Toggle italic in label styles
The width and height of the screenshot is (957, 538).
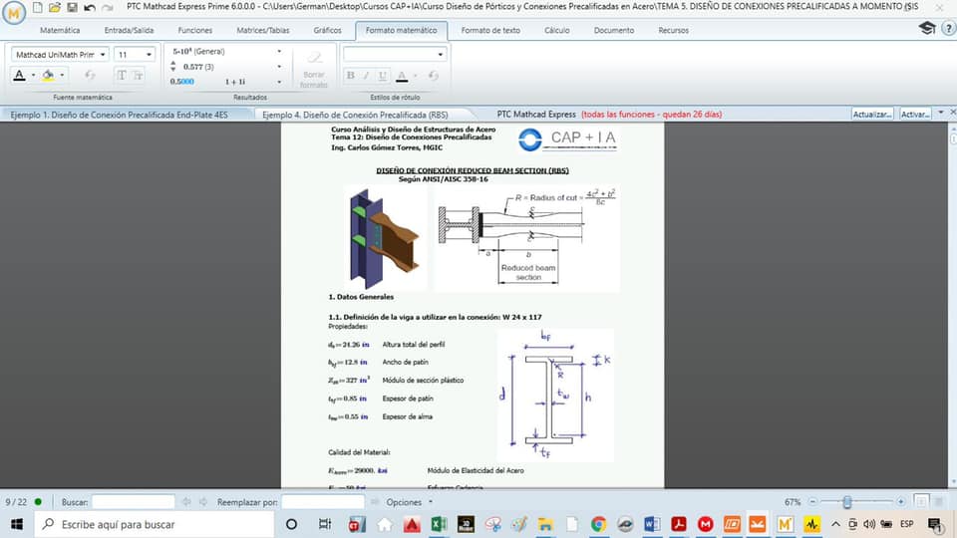click(x=366, y=75)
